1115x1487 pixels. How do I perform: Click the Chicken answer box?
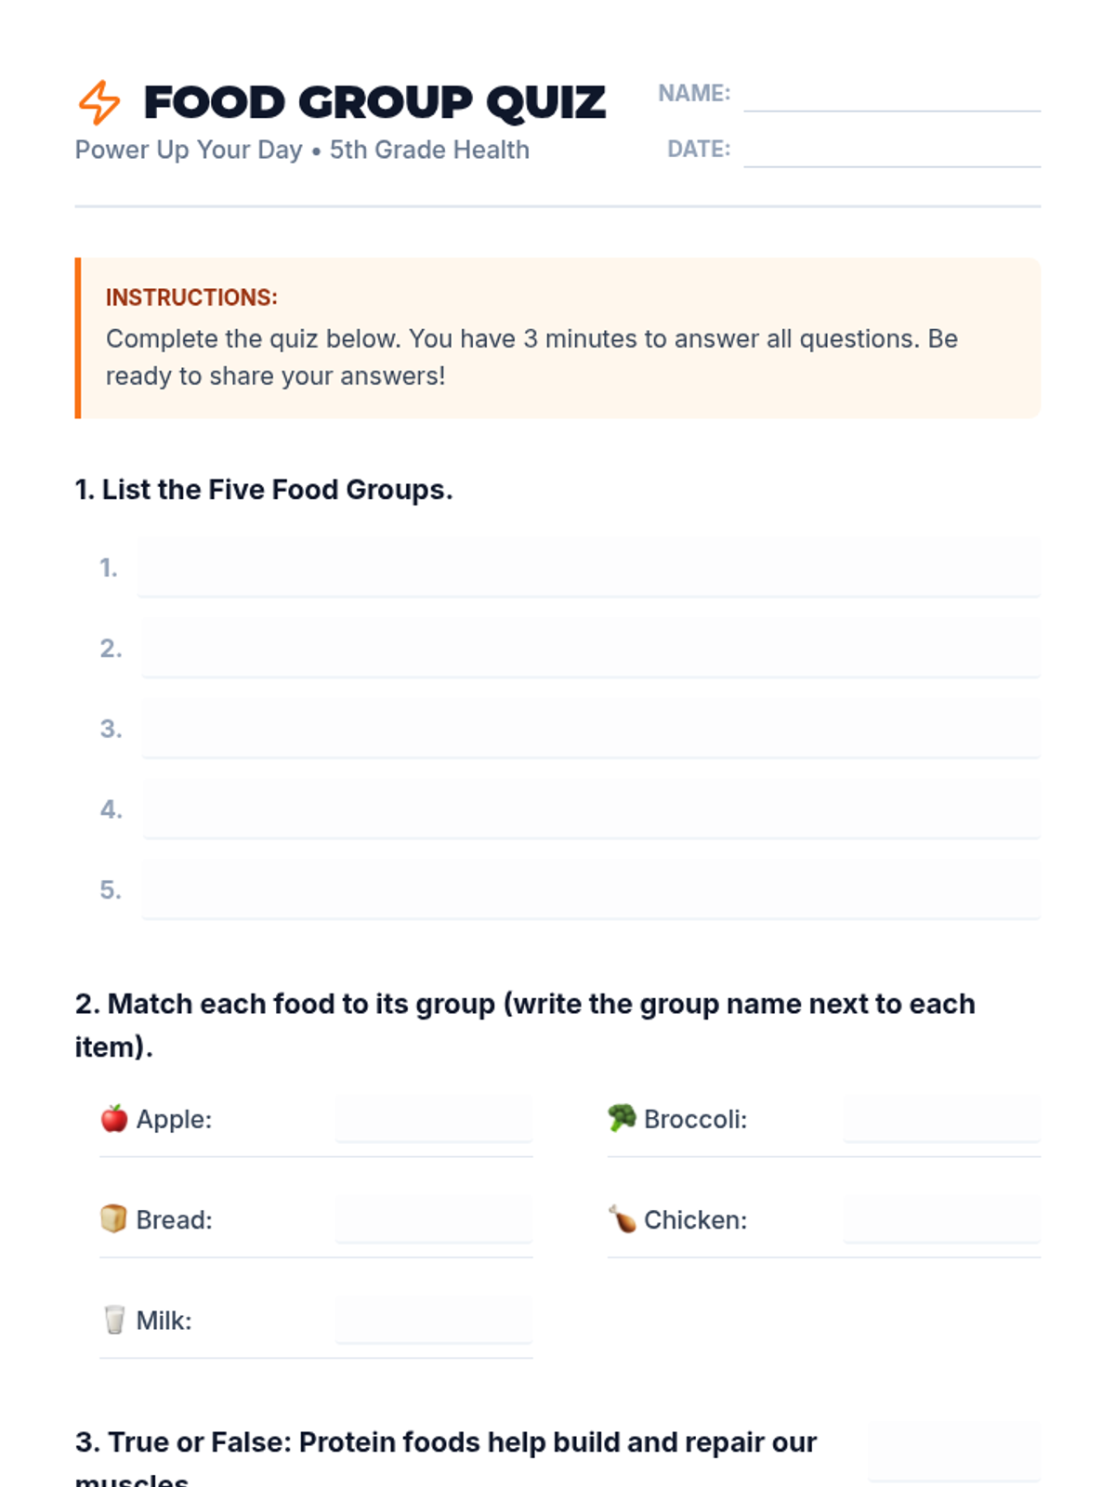click(x=941, y=1218)
